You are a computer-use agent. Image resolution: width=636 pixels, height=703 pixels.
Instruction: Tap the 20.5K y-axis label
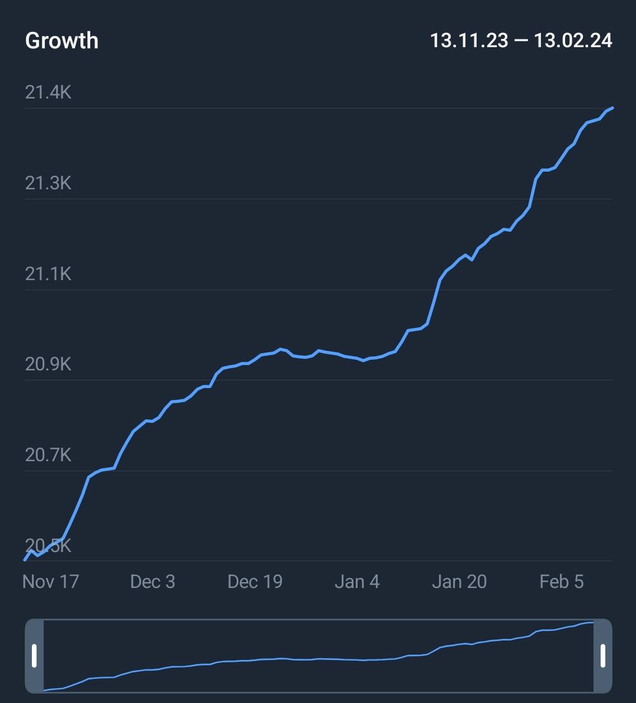click(48, 546)
